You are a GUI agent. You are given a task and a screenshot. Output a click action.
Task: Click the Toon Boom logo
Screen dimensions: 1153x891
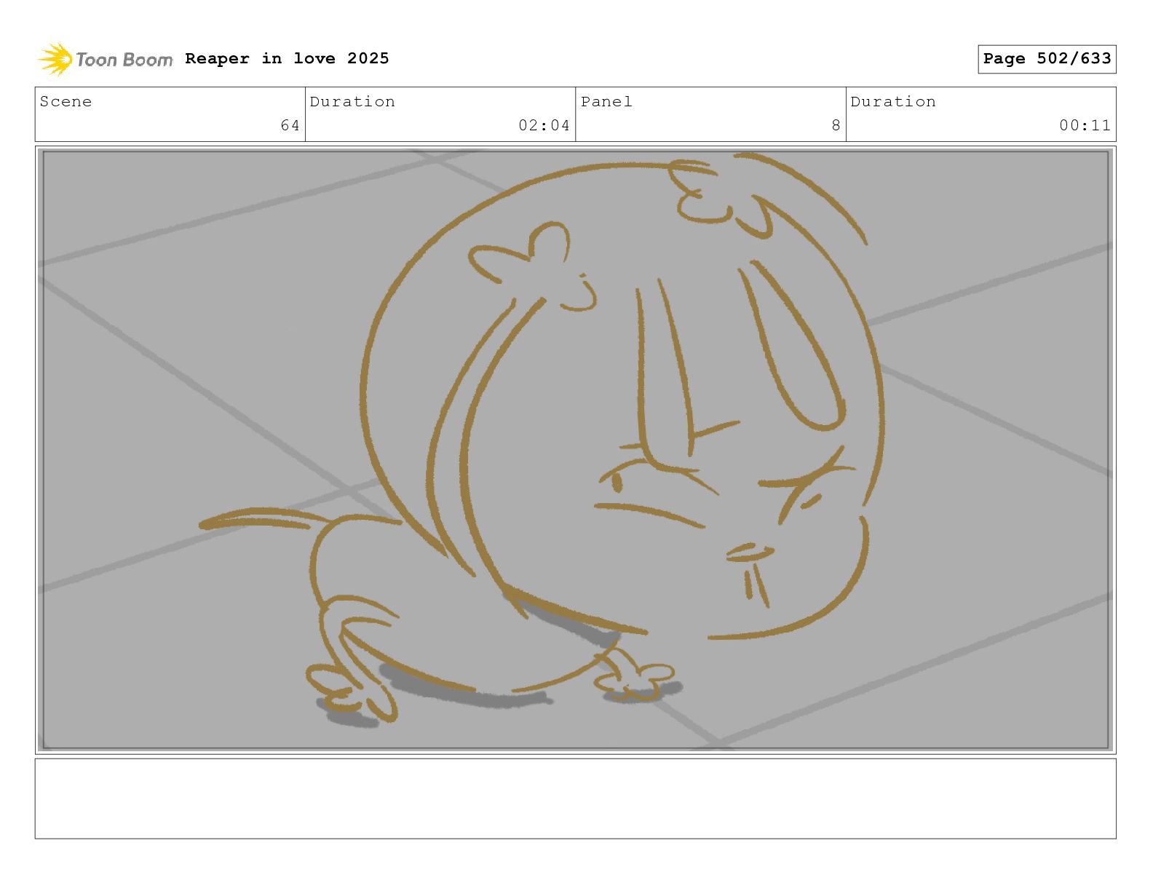coord(106,59)
